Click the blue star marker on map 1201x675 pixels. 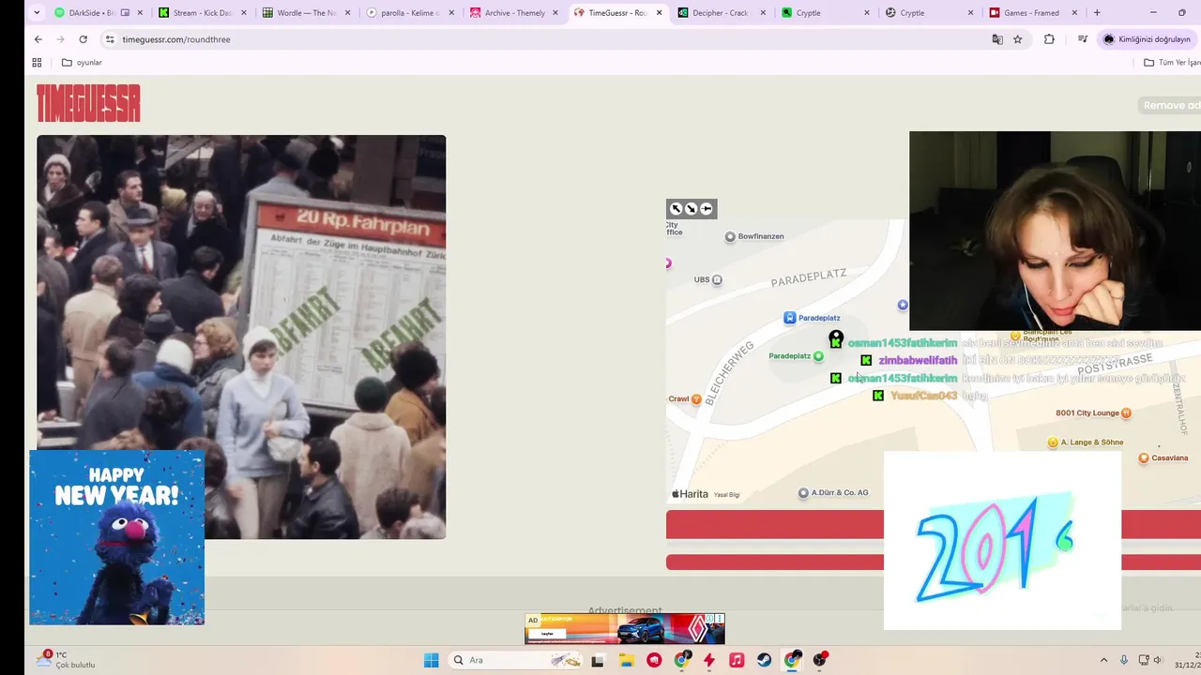click(x=903, y=305)
